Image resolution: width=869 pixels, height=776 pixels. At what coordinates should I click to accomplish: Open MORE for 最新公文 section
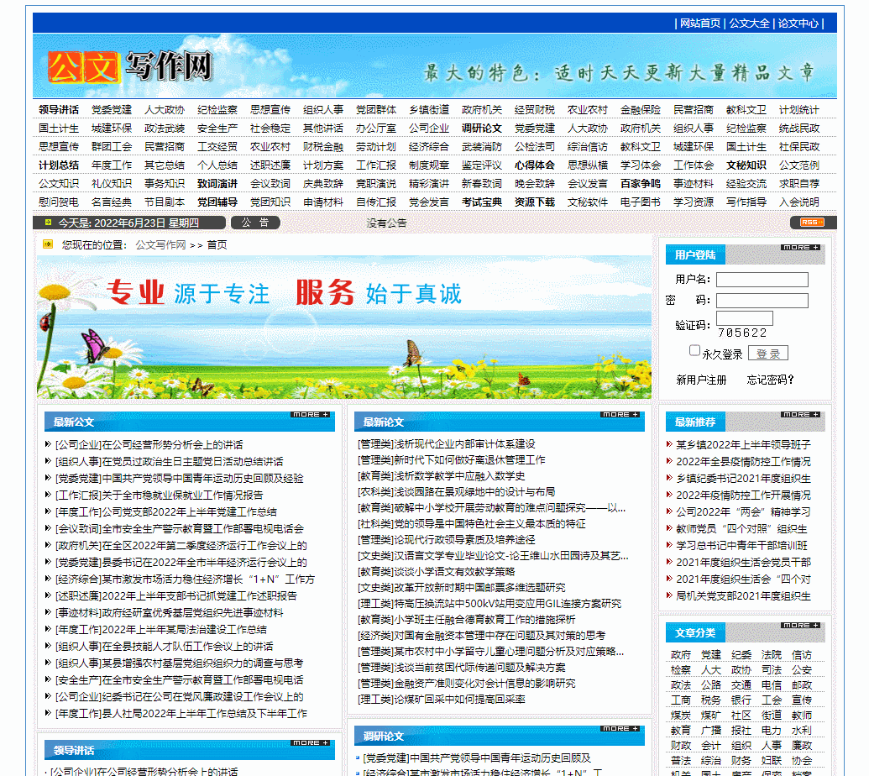pos(311,415)
